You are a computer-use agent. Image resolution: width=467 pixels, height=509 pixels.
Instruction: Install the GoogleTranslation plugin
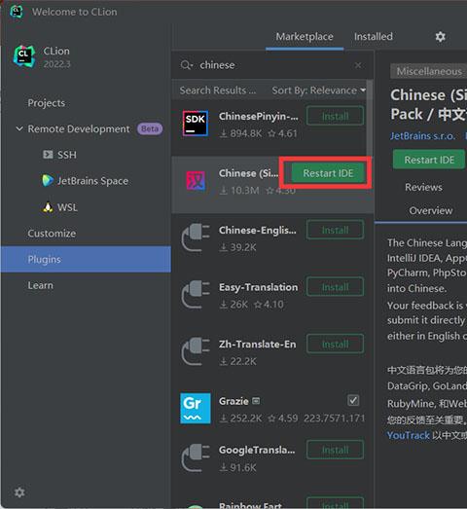[335, 450]
